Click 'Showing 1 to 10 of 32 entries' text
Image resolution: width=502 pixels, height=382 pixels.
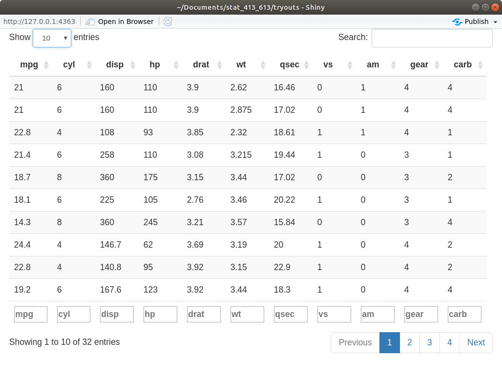click(x=64, y=342)
